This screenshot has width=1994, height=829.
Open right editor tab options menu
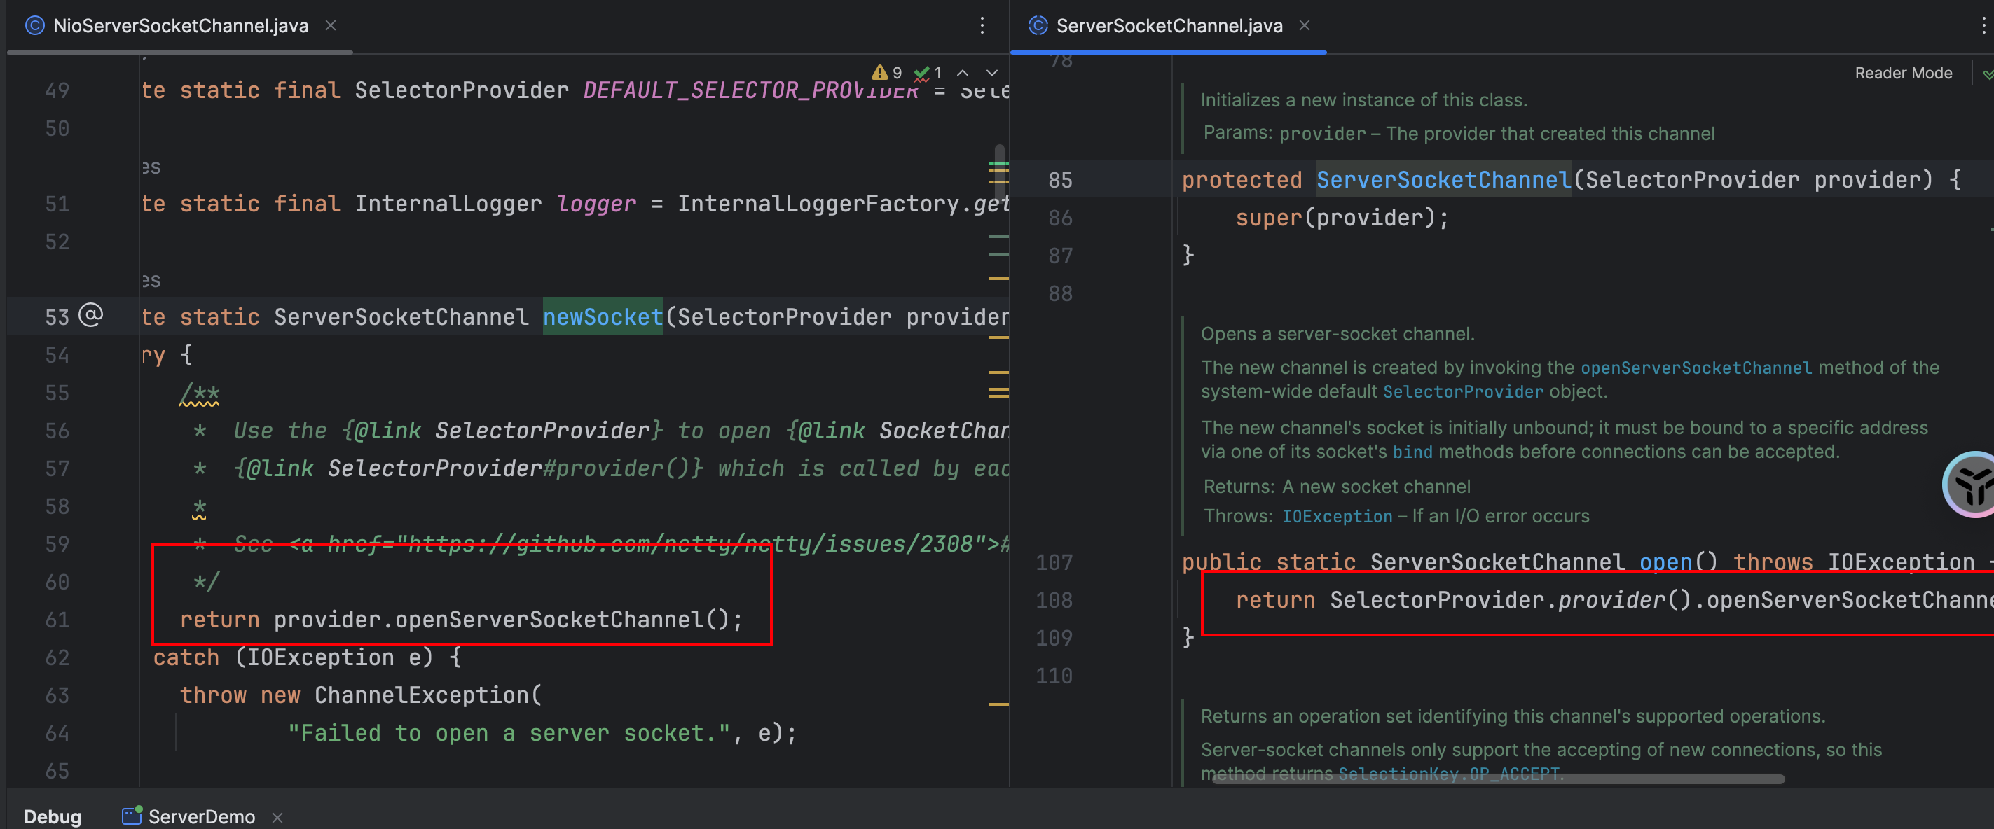1983,25
